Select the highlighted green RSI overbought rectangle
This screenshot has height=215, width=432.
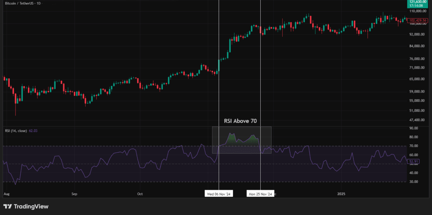tap(241, 140)
